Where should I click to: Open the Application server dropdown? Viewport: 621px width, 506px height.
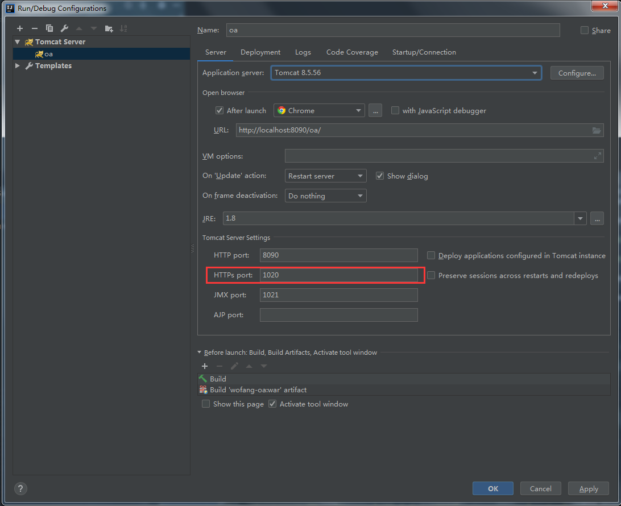tap(534, 73)
